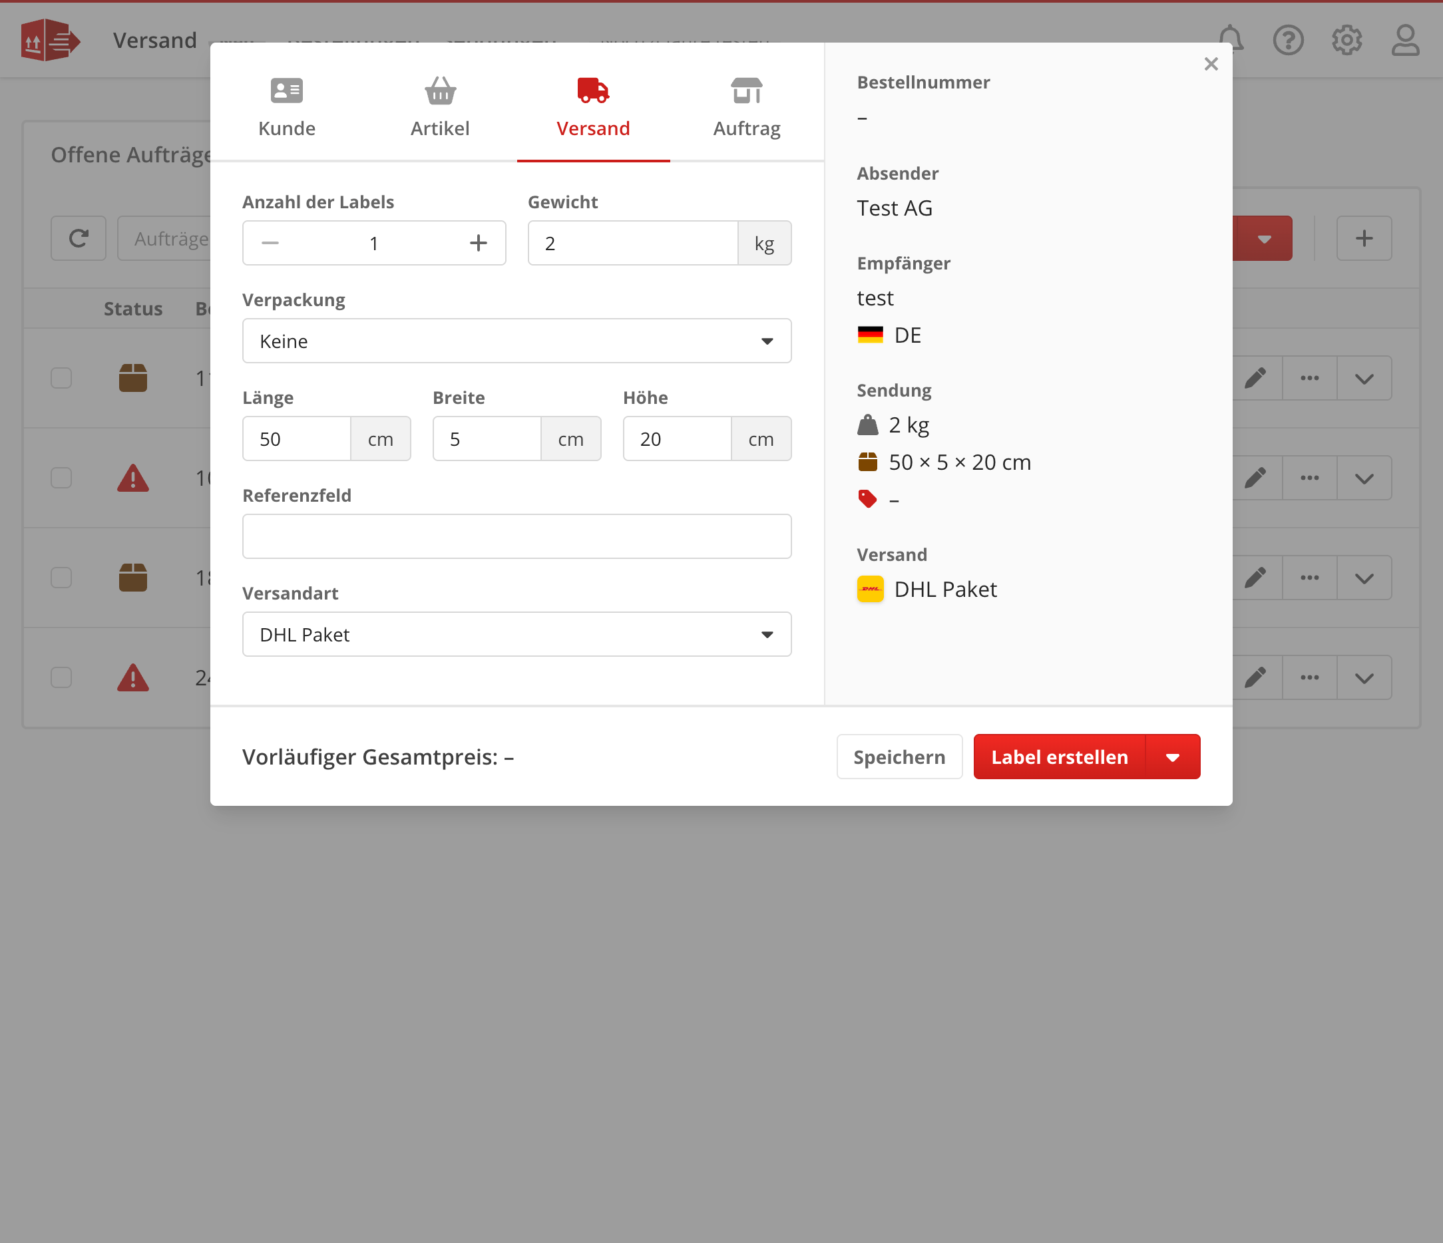The image size is (1443, 1243).
Task: Open the user profile icon
Action: (1405, 40)
